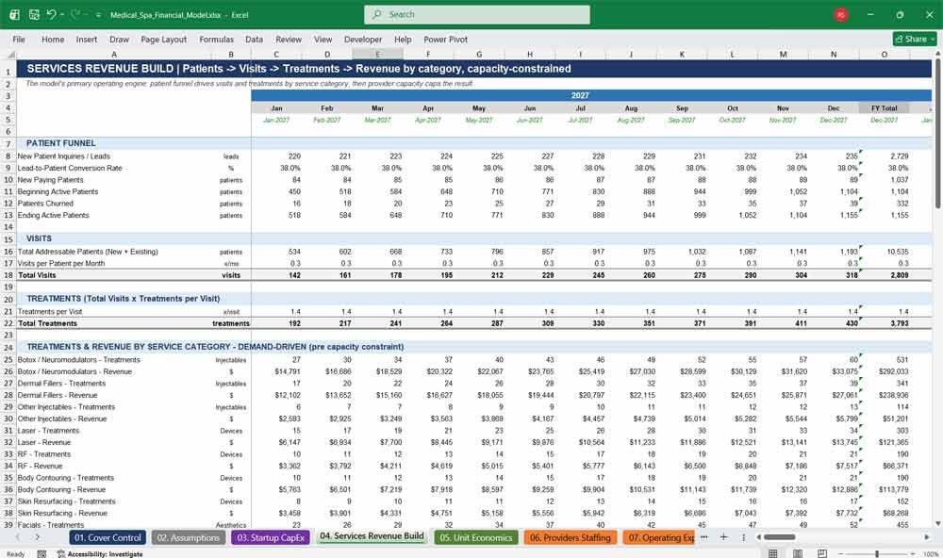Open the View ribbon tab
The image size is (943, 558).
click(323, 39)
